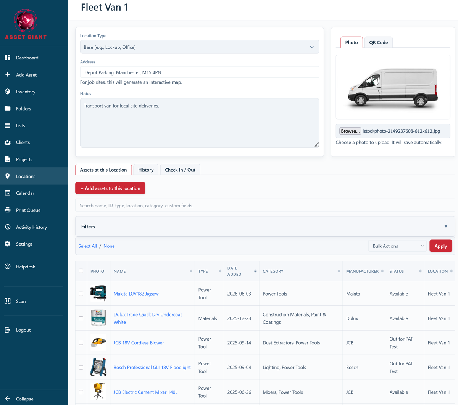458x405 pixels.
Task: Check the Dulux Trade Undercoat row checkbox
Action: click(x=81, y=318)
